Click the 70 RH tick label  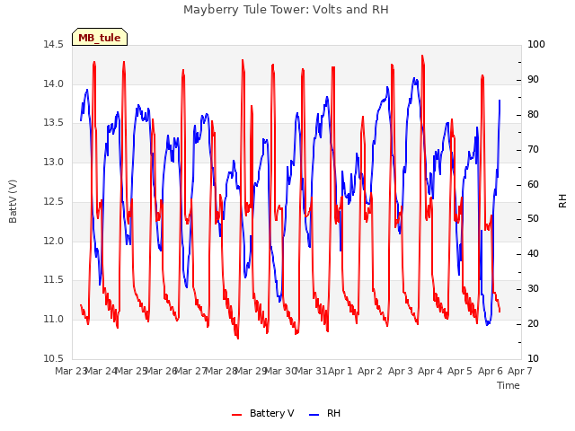click(533, 150)
